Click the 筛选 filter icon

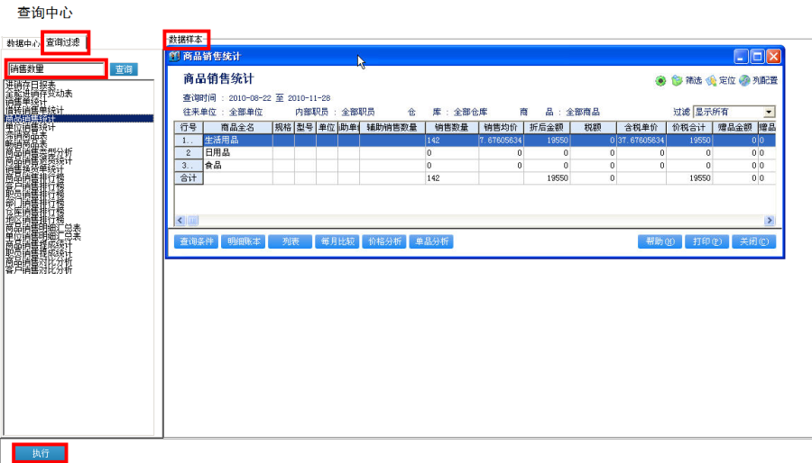pos(677,81)
